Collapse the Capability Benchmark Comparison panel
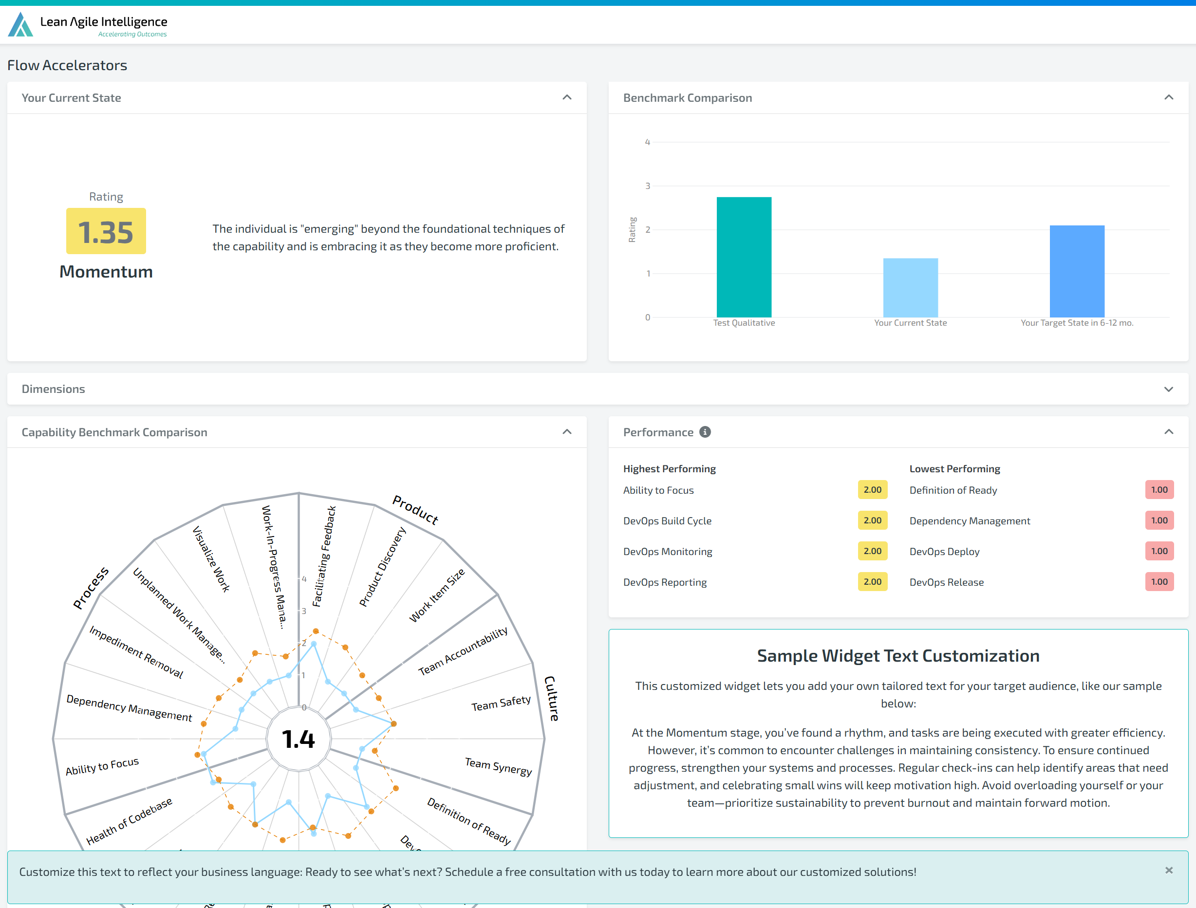 pyautogui.click(x=567, y=432)
